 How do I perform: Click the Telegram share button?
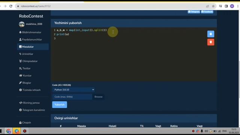(194, 12)
